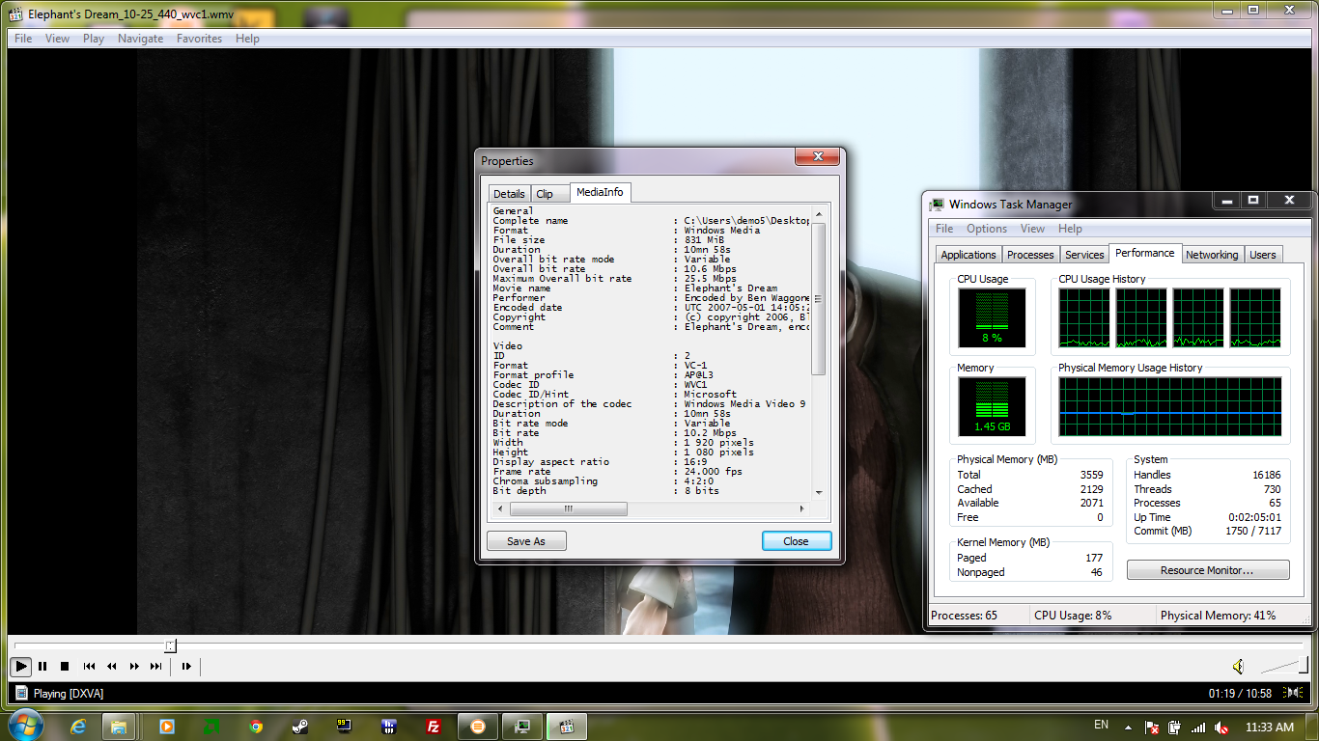Open Steam from the taskbar
The height and width of the screenshot is (741, 1319).
point(300,726)
